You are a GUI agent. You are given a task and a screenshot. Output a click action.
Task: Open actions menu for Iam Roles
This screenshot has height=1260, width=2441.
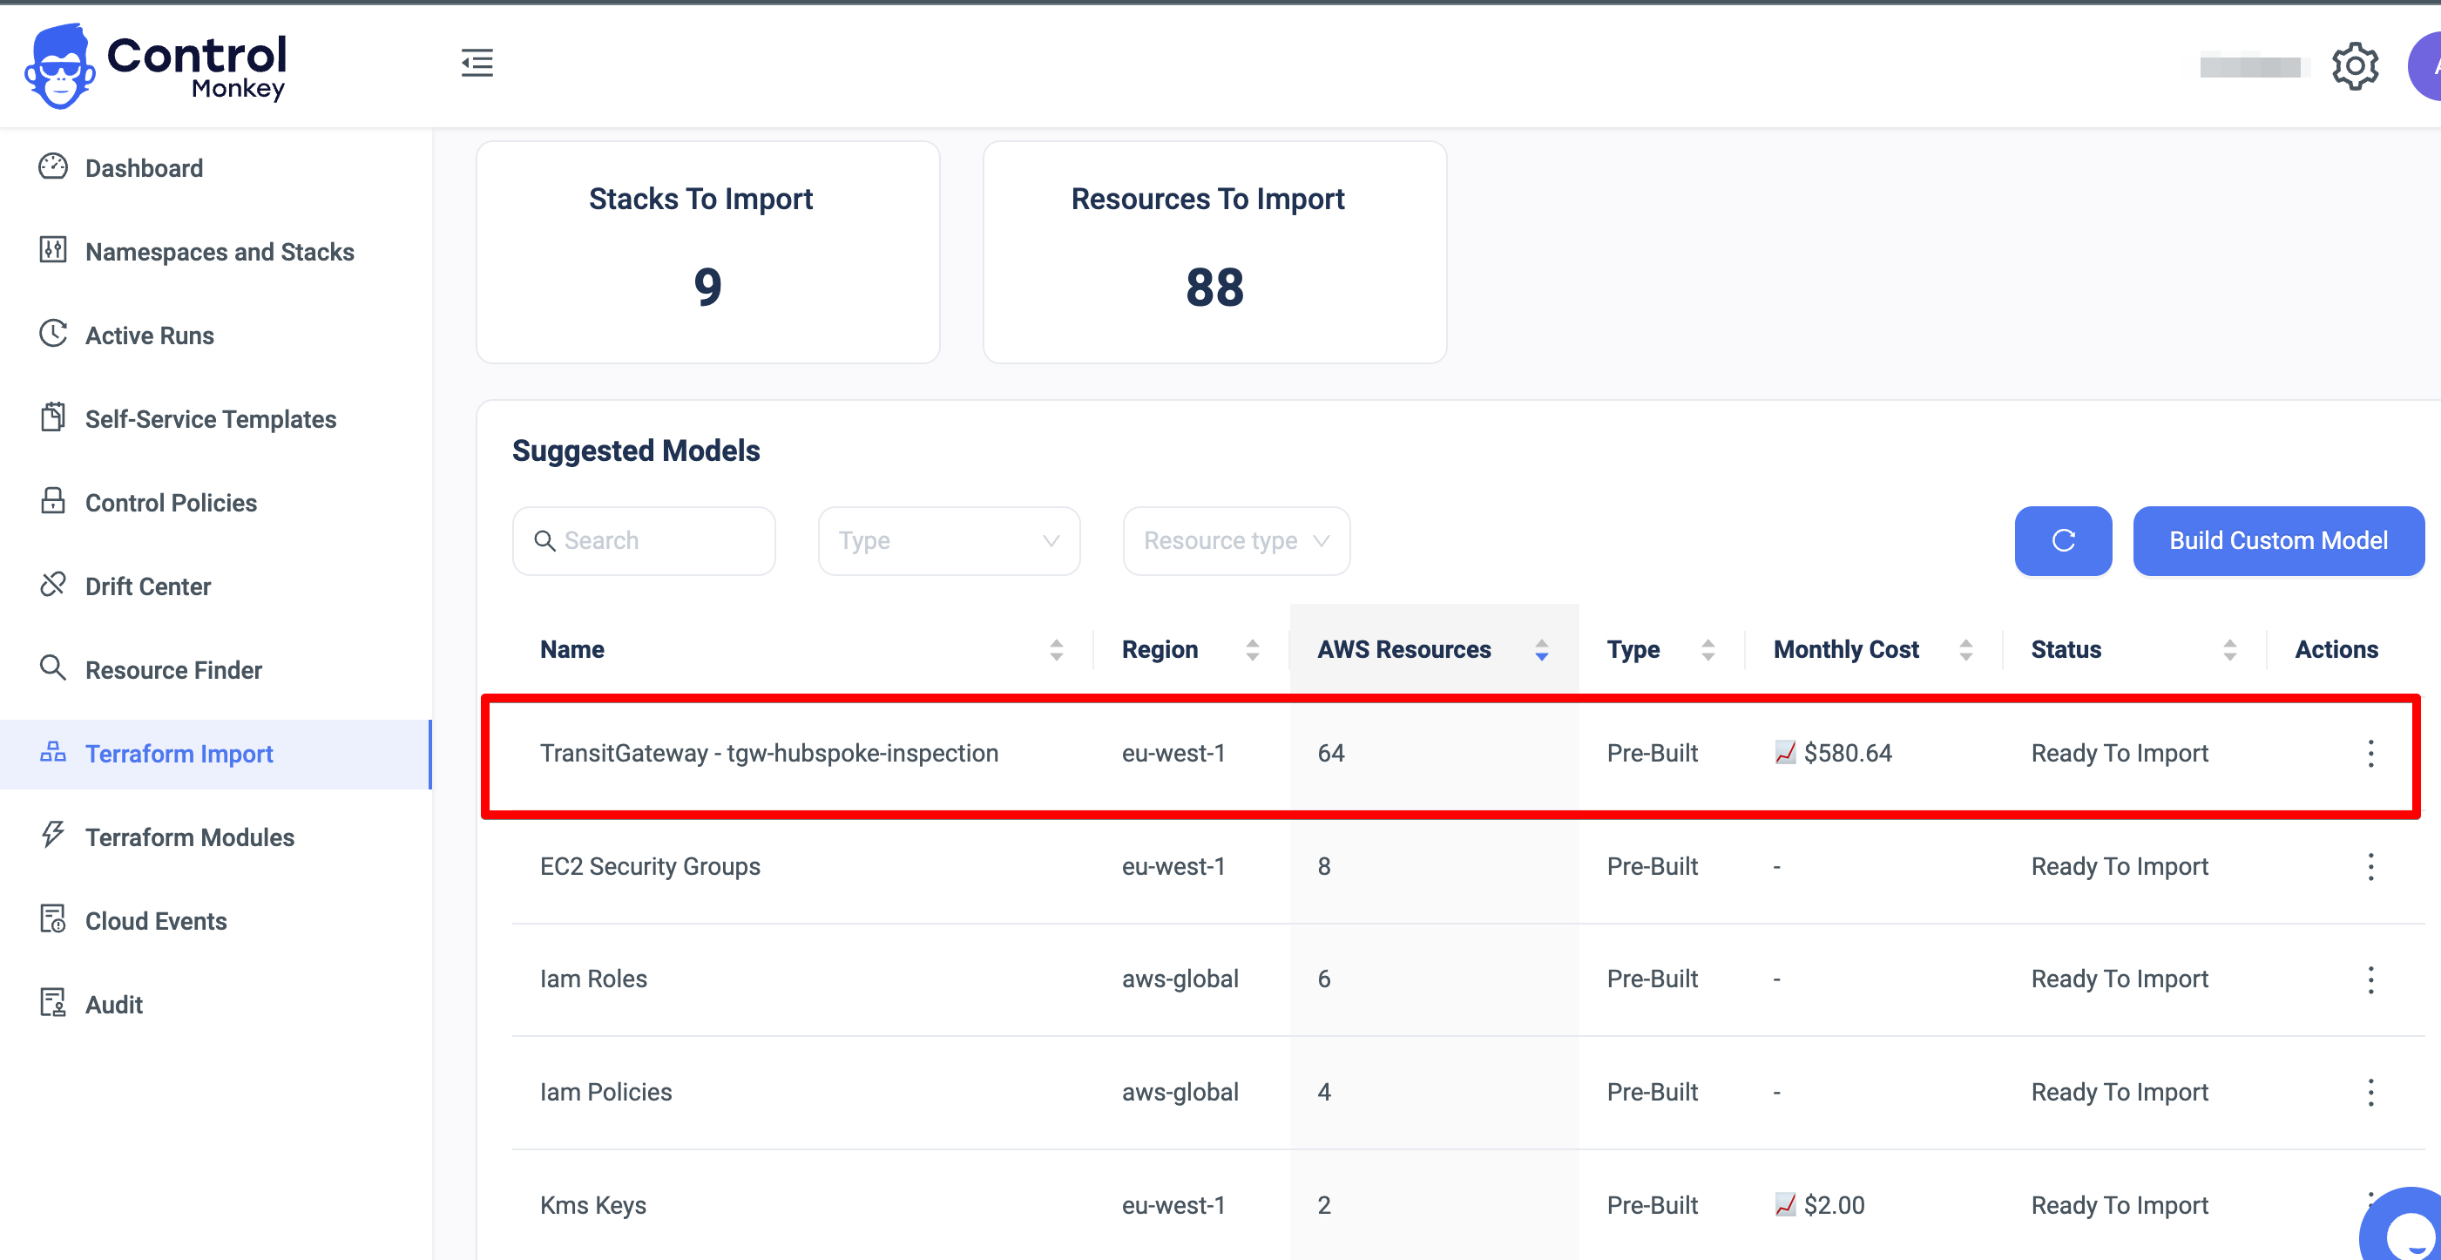(2370, 979)
